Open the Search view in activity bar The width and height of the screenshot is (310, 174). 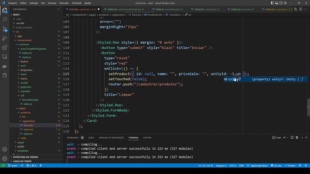coord(4,19)
